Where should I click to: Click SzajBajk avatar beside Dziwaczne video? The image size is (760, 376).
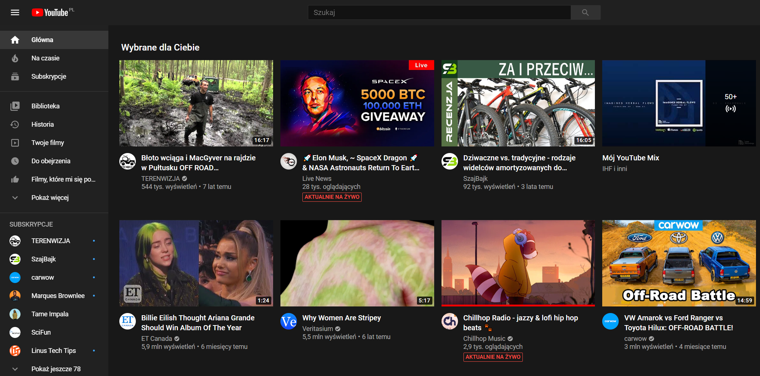pos(450,161)
